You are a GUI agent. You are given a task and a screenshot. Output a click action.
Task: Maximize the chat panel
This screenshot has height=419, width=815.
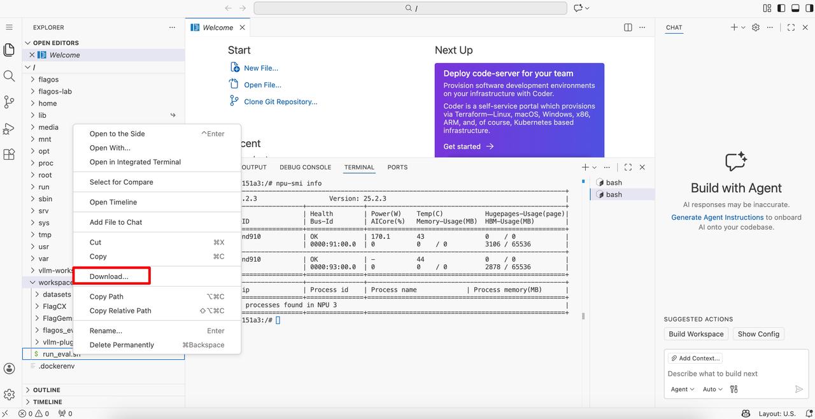(x=791, y=27)
